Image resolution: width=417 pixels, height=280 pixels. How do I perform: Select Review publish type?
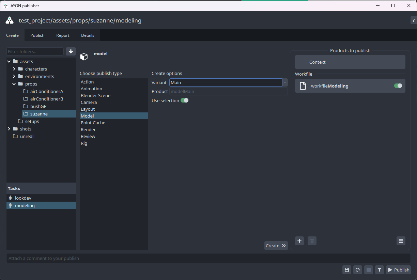(x=114, y=136)
